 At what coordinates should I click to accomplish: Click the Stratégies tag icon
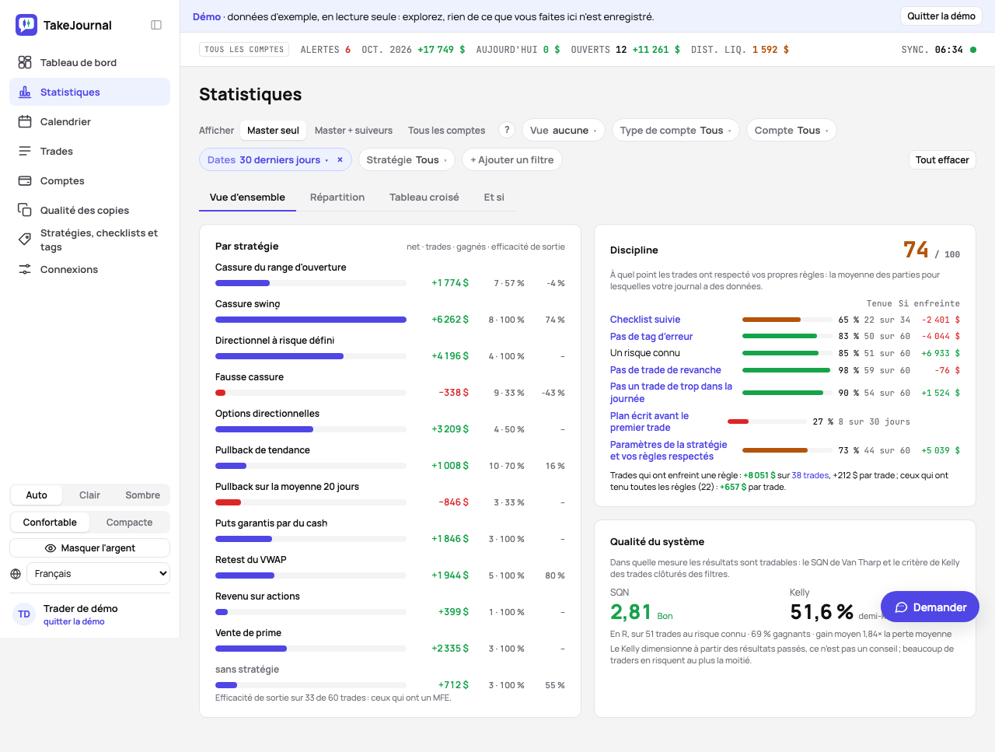click(25, 240)
